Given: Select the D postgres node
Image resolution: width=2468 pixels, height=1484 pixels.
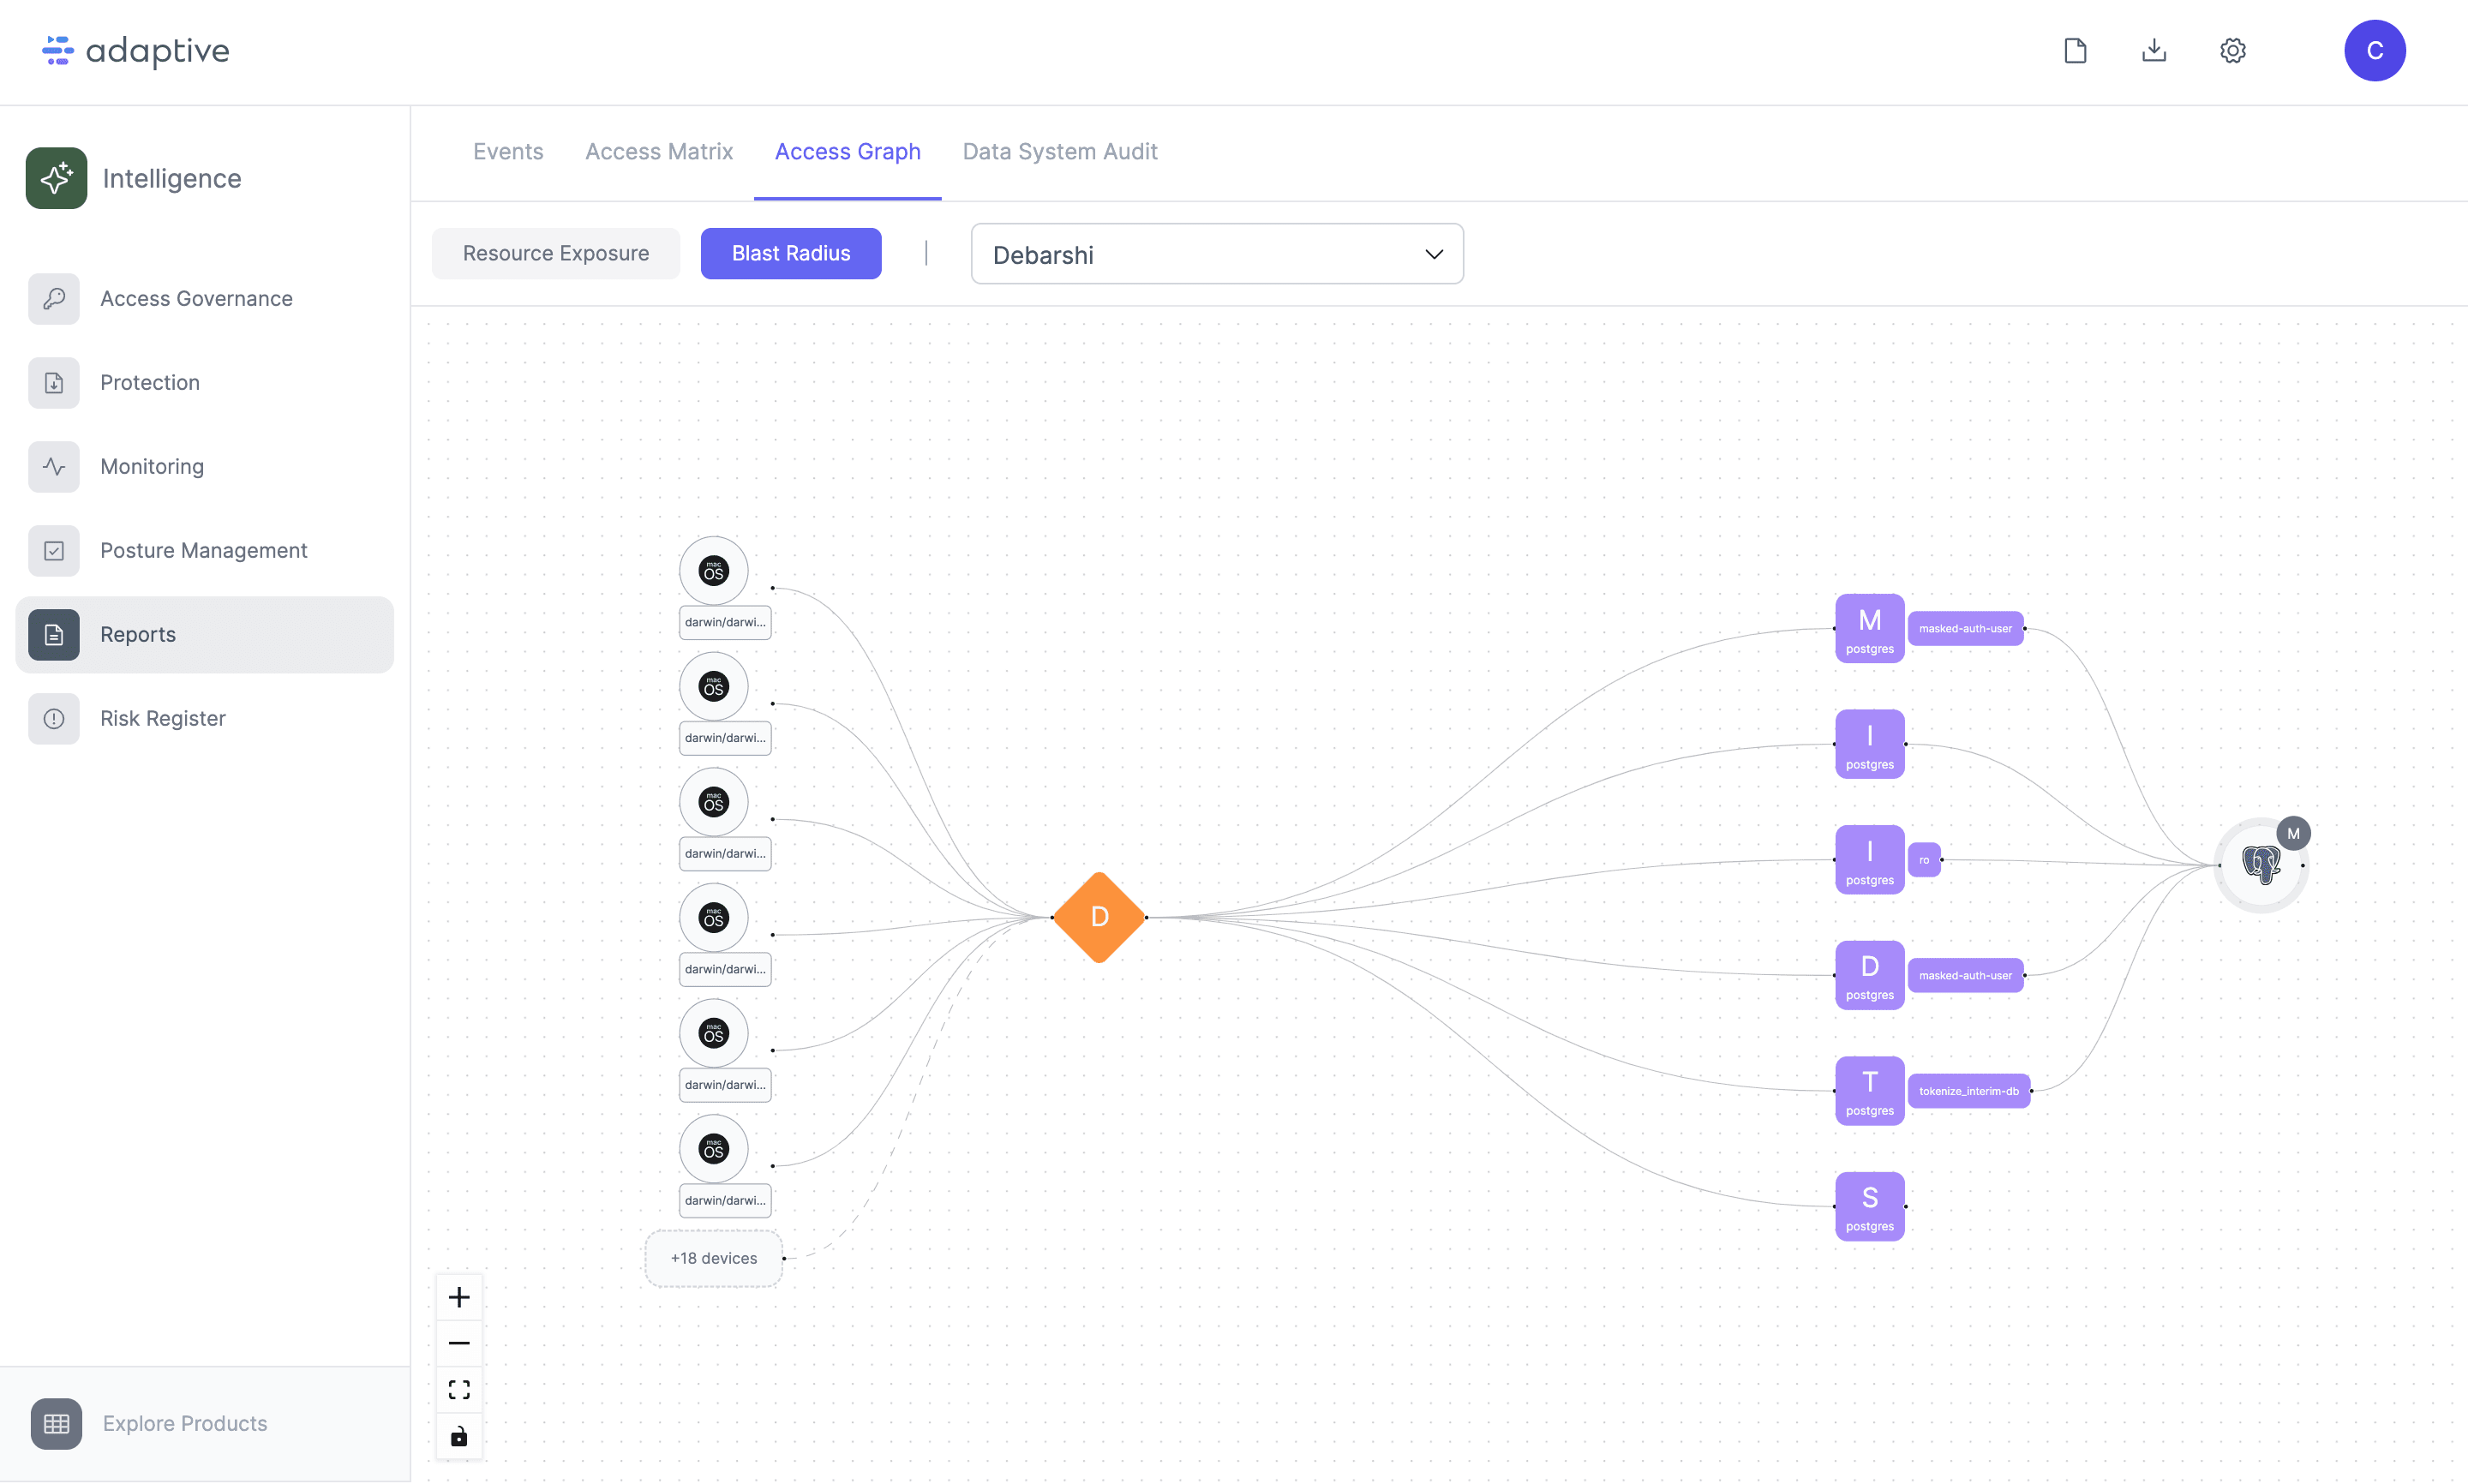Looking at the screenshot, I should [1869, 975].
